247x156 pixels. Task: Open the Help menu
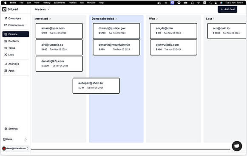pos(101,3)
